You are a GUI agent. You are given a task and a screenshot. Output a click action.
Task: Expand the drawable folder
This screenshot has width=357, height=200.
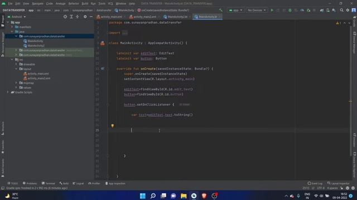click(16, 64)
